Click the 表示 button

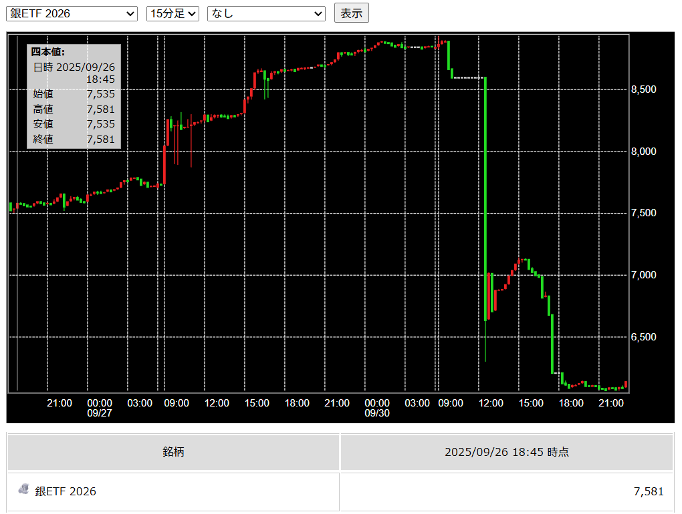[352, 13]
